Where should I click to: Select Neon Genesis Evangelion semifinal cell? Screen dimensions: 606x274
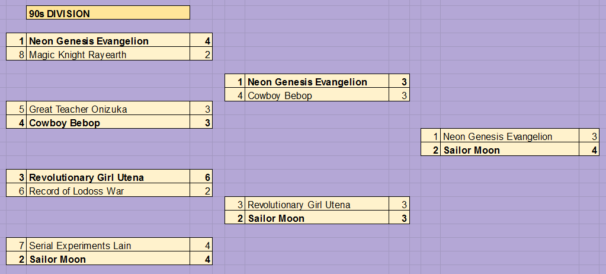[317, 81]
